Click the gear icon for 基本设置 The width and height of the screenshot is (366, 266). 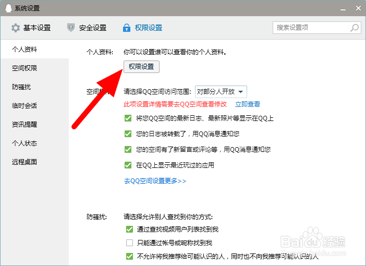16,28
